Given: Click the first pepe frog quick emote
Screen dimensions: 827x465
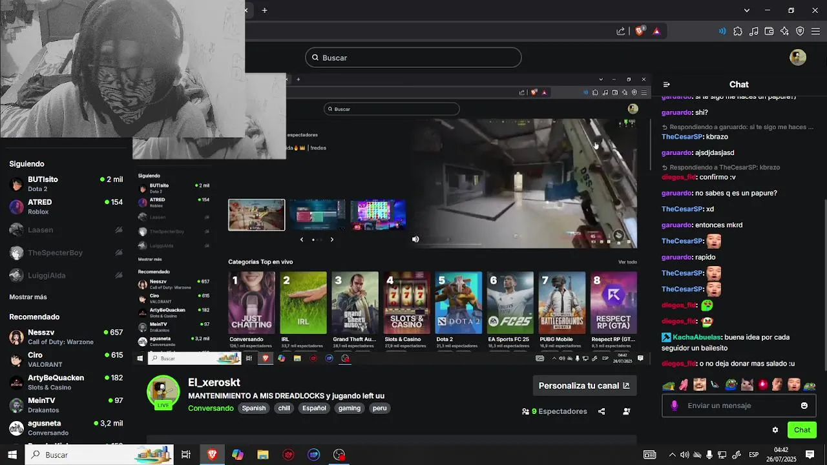Looking at the screenshot, I should coord(669,385).
